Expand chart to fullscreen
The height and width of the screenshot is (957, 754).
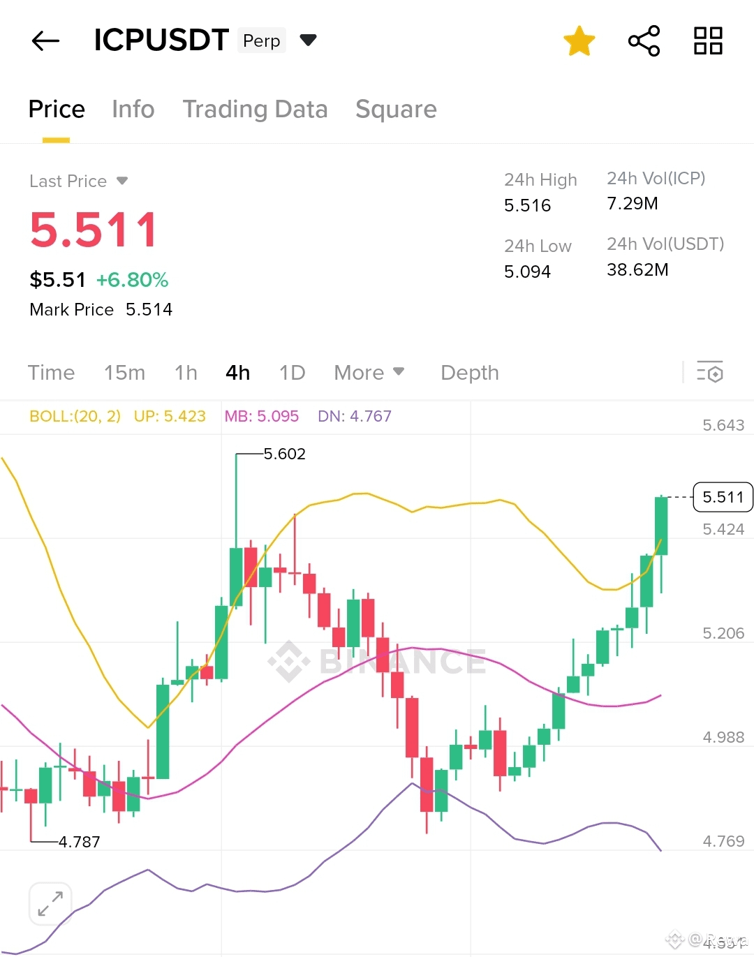pos(50,903)
